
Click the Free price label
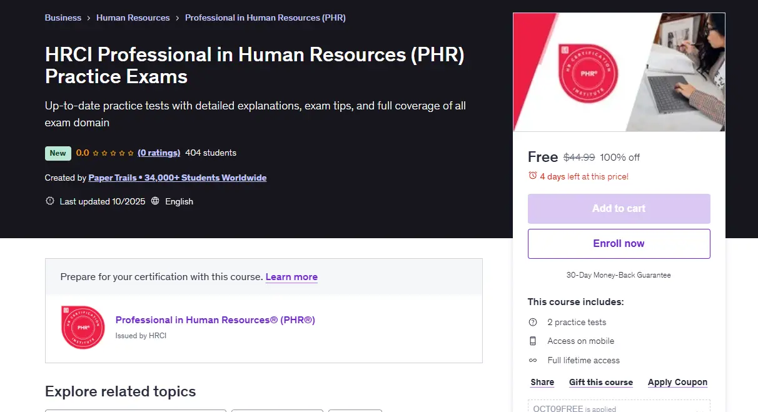[543, 157]
